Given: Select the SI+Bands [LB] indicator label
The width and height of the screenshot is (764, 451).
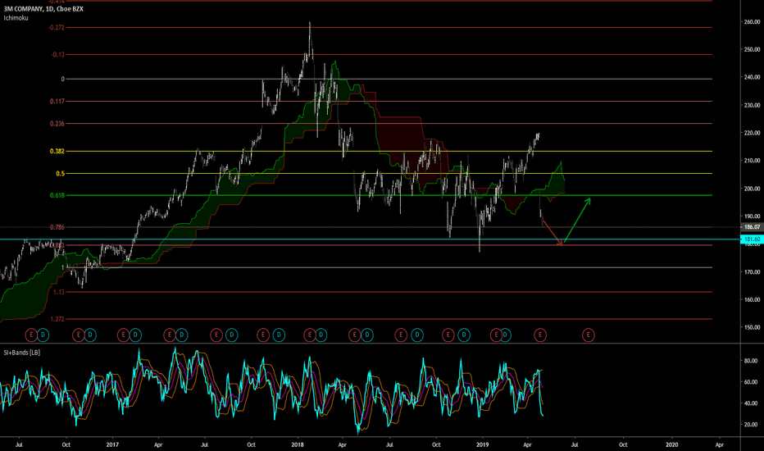Looking at the screenshot, I should click(22, 352).
